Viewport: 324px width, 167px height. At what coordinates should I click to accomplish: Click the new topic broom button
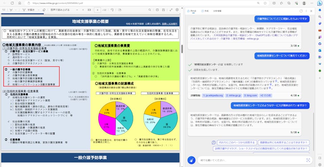click(x=191, y=160)
